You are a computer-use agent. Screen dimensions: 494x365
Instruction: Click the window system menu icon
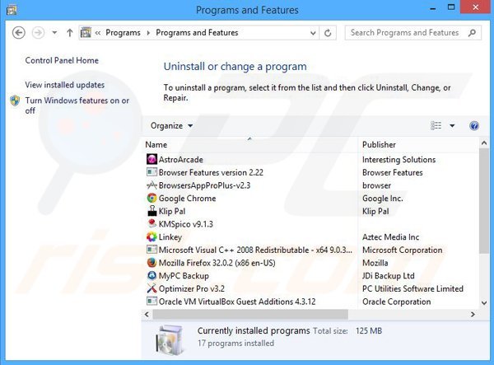coord(12,10)
